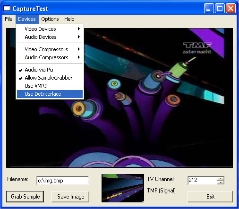Viewport: 239px width, 209px height.
Task: Open the File menu
Action: tap(9, 19)
